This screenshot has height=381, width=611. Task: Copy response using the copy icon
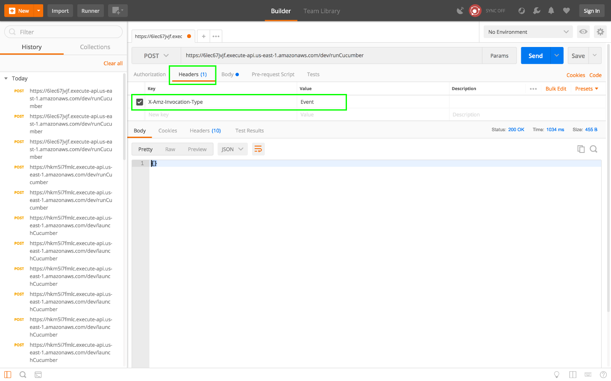pos(581,149)
